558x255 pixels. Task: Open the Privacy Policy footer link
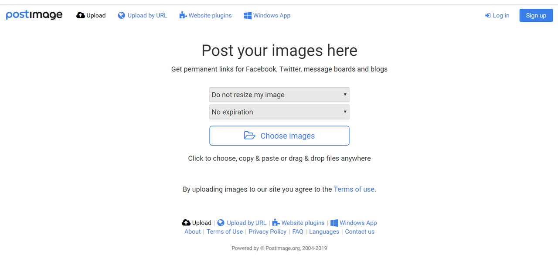pyautogui.click(x=268, y=231)
